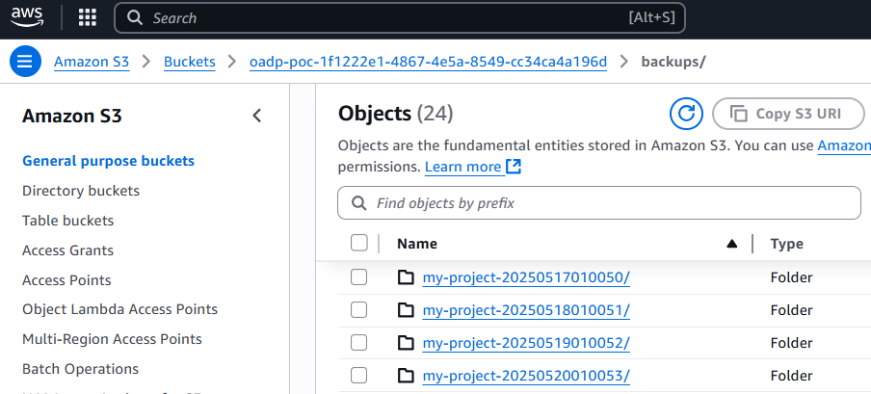Select checkbox for my-project-20250518010051
Image resolution: width=871 pixels, height=394 pixels.
click(x=358, y=310)
